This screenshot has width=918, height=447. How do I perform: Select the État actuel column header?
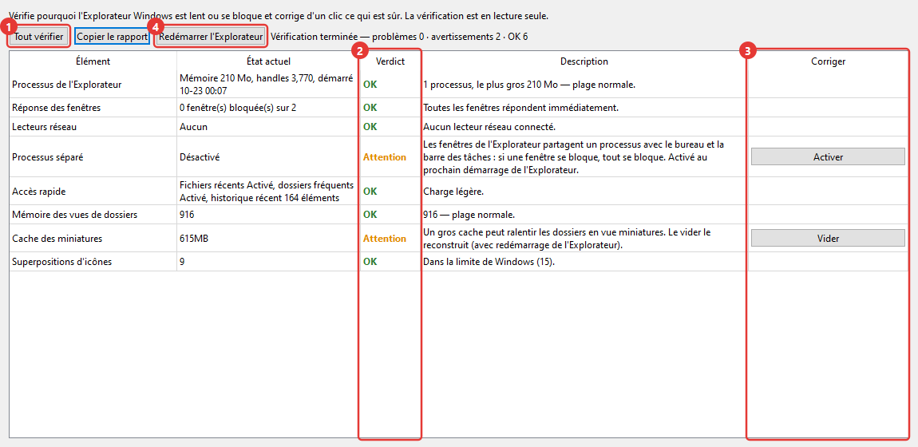[x=268, y=61]
